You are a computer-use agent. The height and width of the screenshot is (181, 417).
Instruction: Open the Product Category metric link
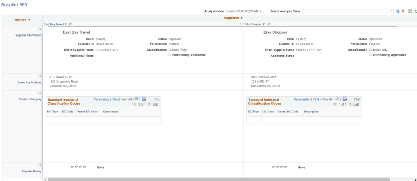pyautogui.click(x=30, y=99)
